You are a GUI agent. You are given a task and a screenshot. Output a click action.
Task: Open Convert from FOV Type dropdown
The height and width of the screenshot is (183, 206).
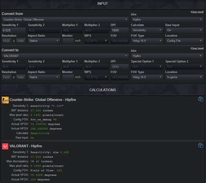tap(147, 41)
